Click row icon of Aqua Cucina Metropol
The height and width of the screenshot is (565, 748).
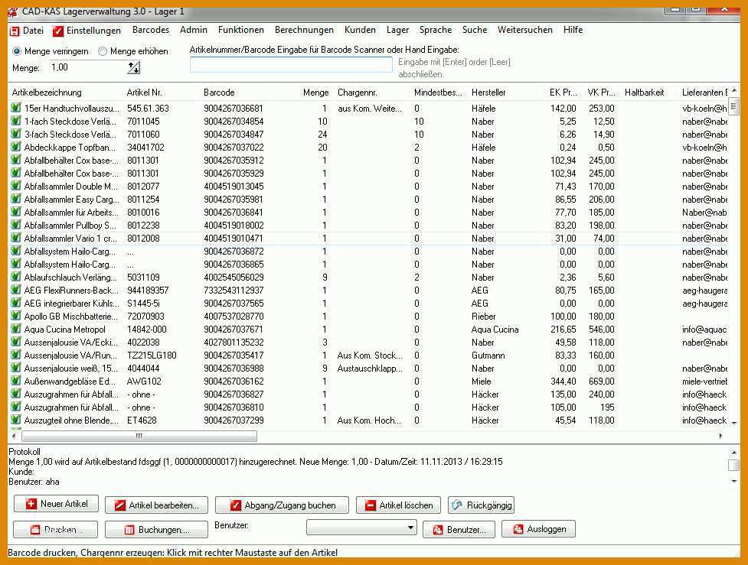(16, 330)
